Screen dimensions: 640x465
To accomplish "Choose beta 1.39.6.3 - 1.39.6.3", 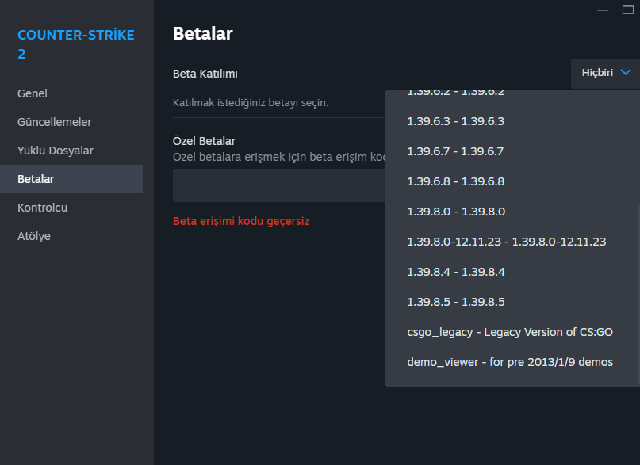I will (512, 121).
